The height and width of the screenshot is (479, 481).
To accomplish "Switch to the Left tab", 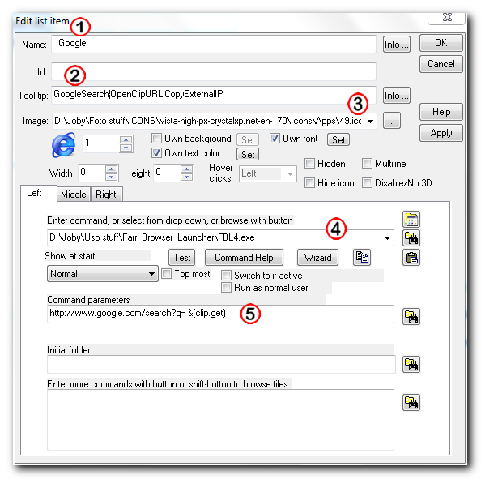I will point(38,193).
